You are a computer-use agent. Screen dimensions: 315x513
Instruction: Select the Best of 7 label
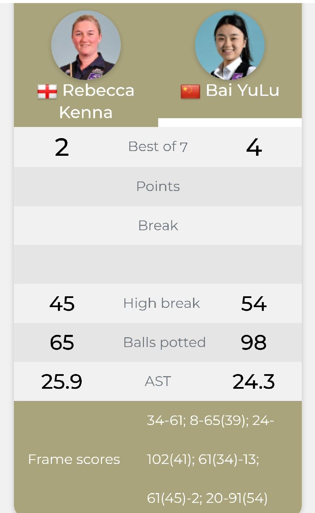tap(158, 147)
